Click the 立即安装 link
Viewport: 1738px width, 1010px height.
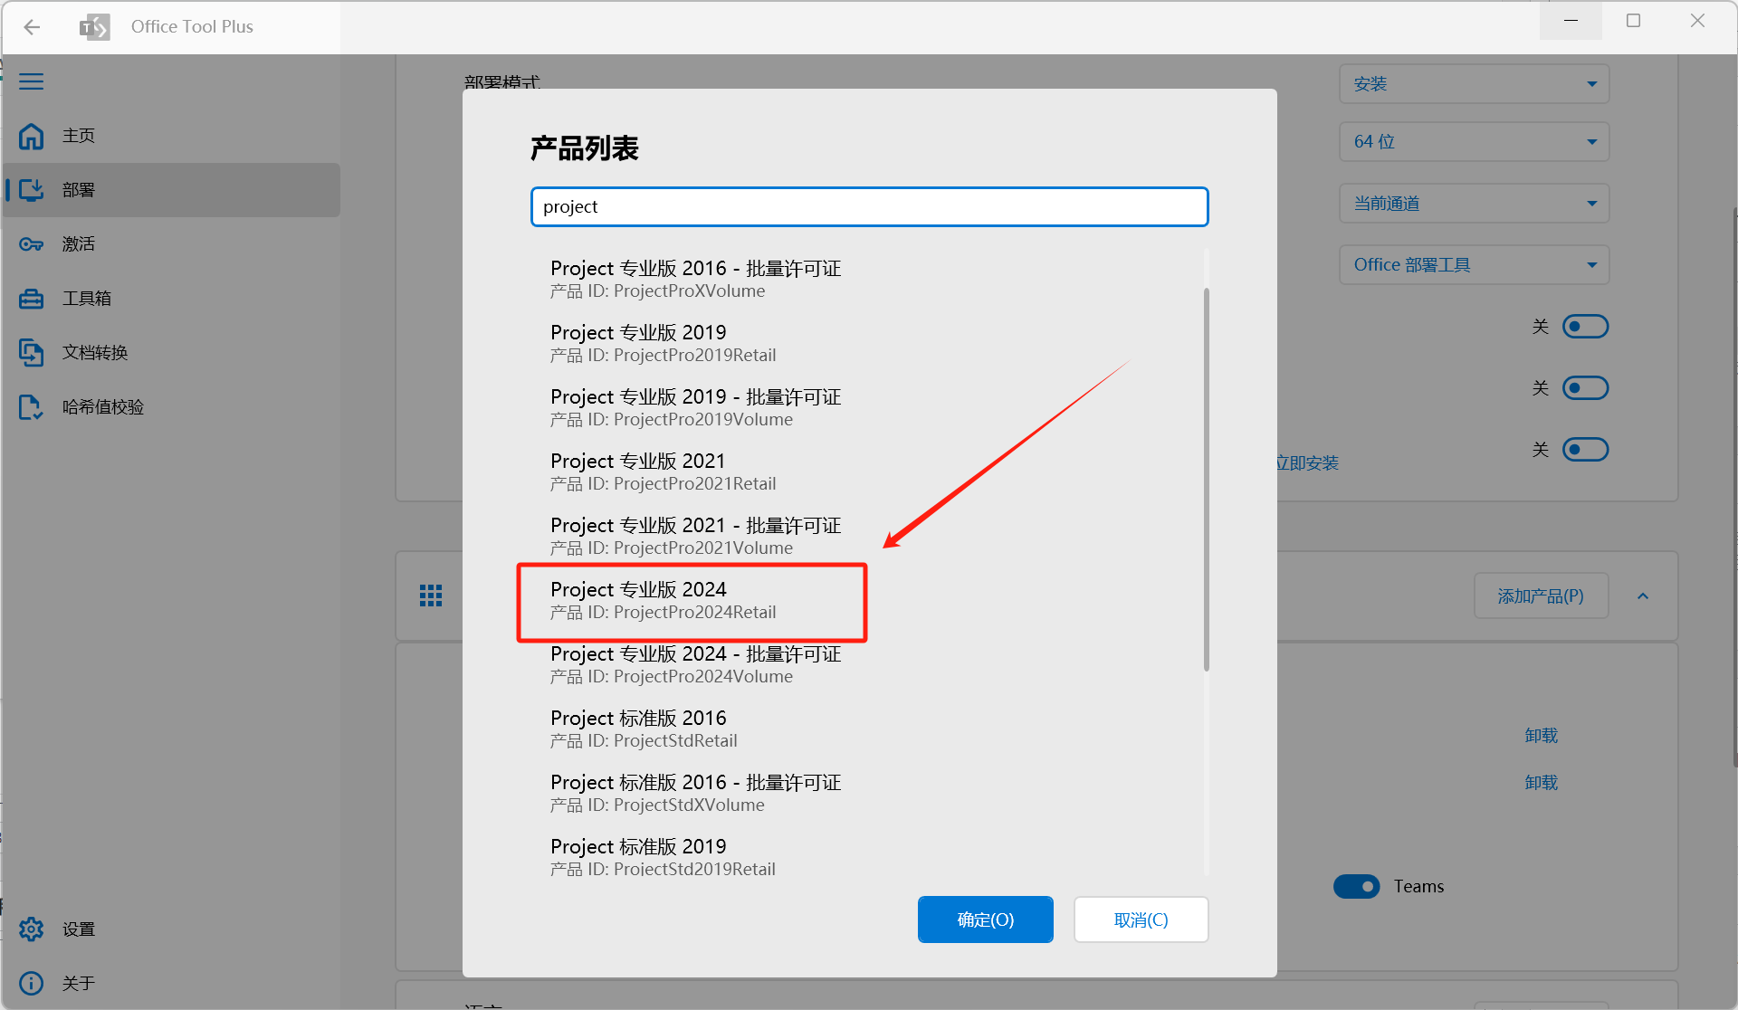(x=1307, y=463)
